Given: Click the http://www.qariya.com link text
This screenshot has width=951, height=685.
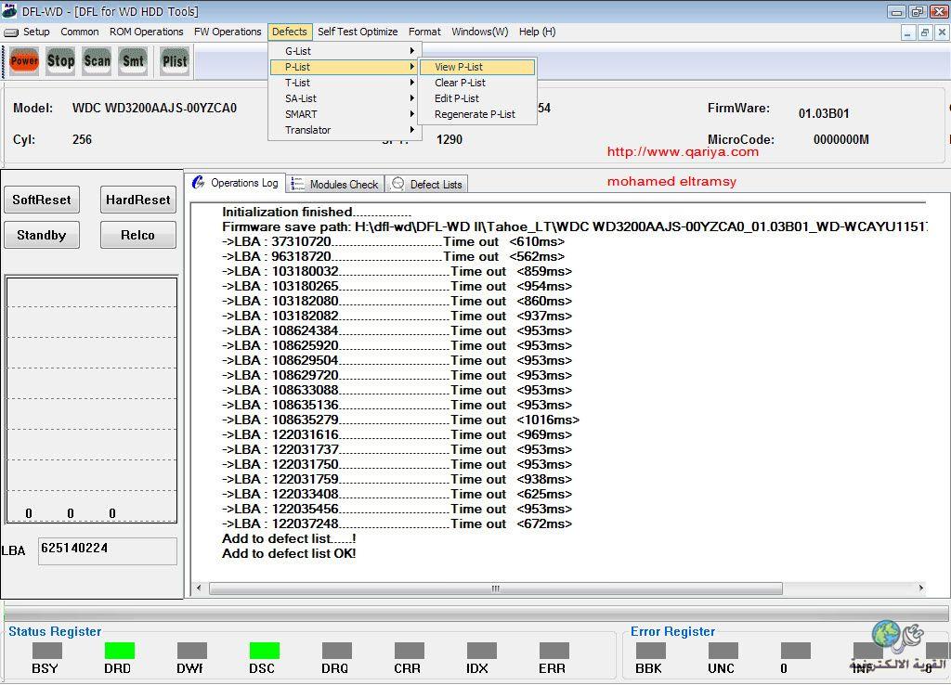Looking at the screenshot, I should [x=683, y=151].
